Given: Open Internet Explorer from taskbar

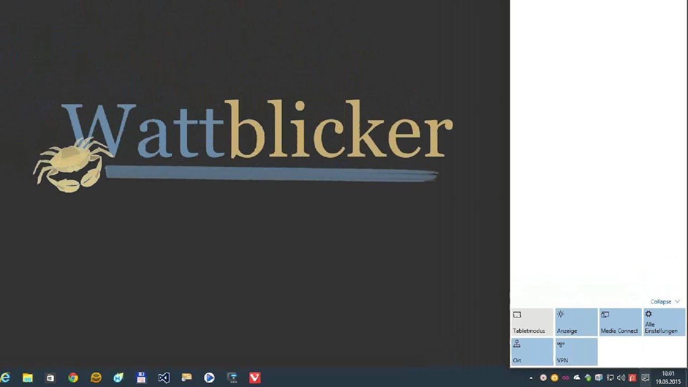Looking at the screenshot, I should point(5,378).
